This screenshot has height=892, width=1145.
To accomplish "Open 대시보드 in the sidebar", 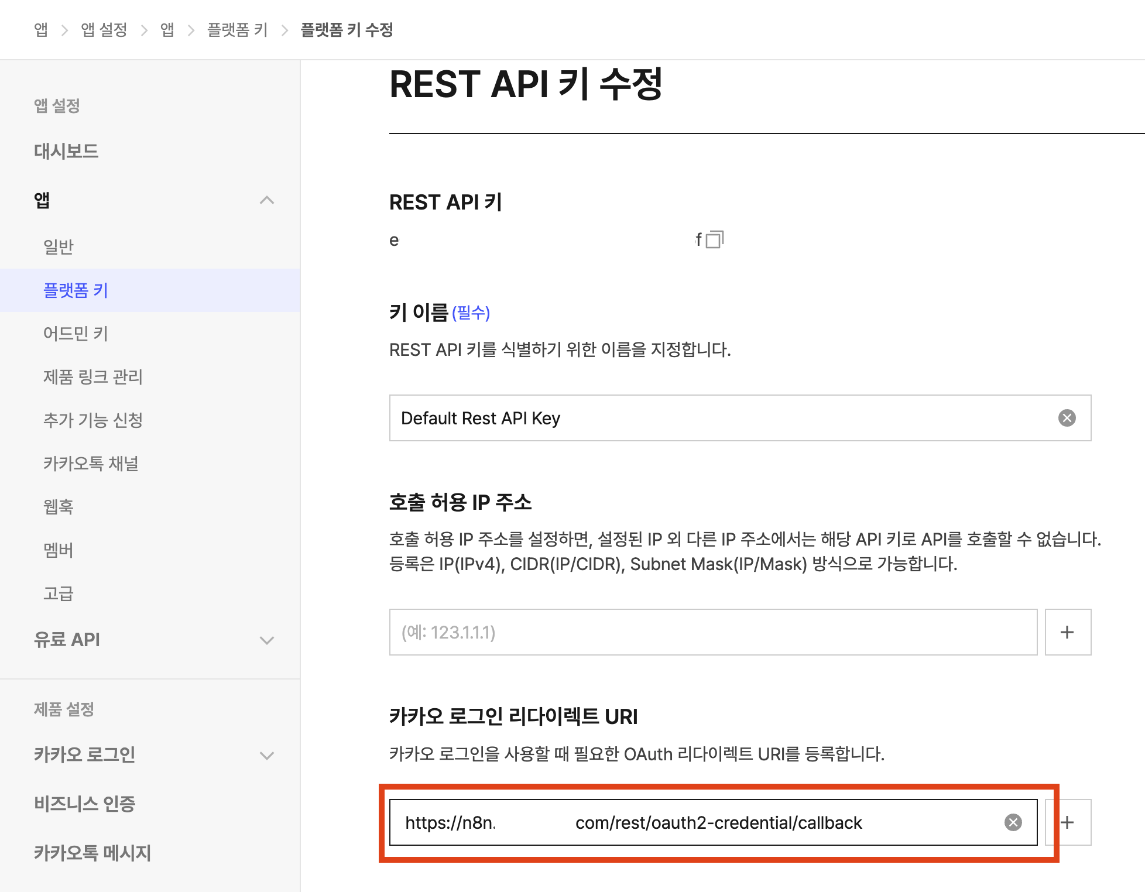I will tap(66, 151).
